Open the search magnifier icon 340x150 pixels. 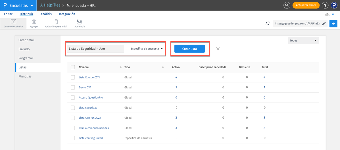(x=287, y=5)
